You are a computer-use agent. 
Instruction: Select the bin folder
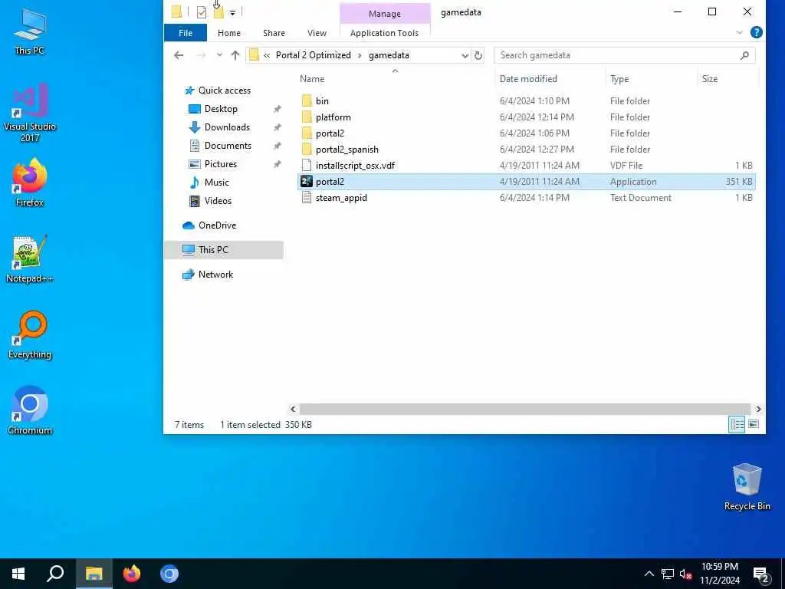click(x=526, y=101)
